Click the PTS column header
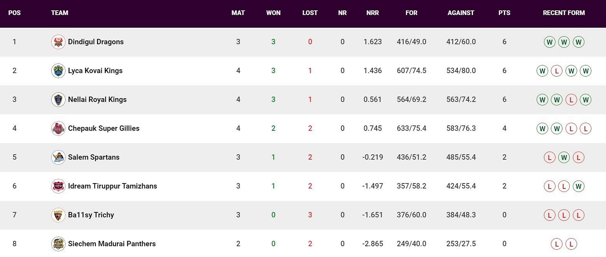This screenshot has width=606, height=257. 504,13
